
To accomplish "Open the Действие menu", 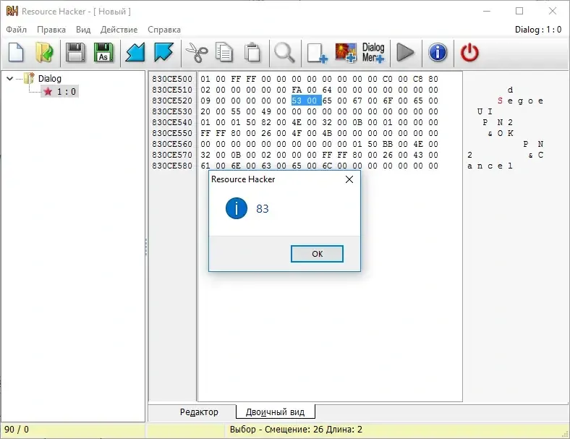I will point(119,30).
